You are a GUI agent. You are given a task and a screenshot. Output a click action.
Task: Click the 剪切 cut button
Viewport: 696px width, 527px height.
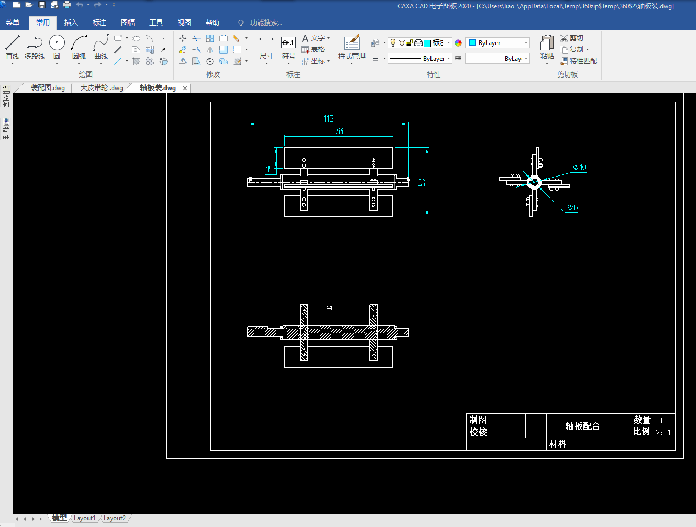click(x=571, y=38)
